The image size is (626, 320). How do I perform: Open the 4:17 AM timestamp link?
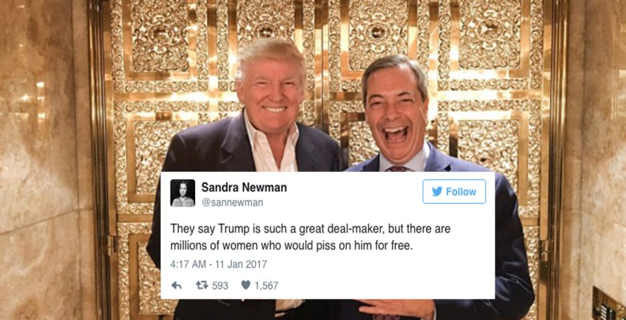point(188,264)
